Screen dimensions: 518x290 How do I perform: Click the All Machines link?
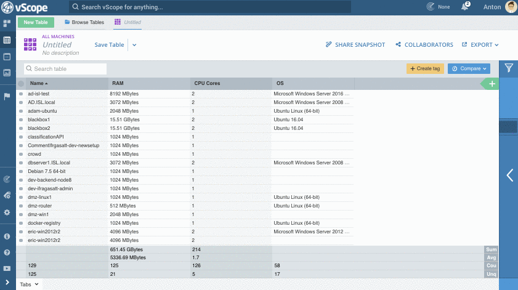[x=58, y=37]
